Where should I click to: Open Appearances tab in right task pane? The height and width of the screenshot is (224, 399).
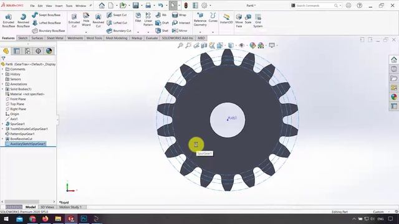(x=394, y=97)
